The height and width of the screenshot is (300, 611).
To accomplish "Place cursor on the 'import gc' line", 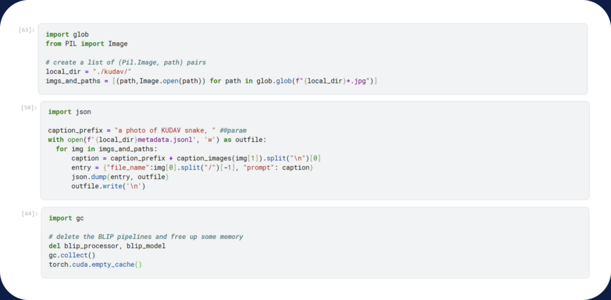I will 67,218.
